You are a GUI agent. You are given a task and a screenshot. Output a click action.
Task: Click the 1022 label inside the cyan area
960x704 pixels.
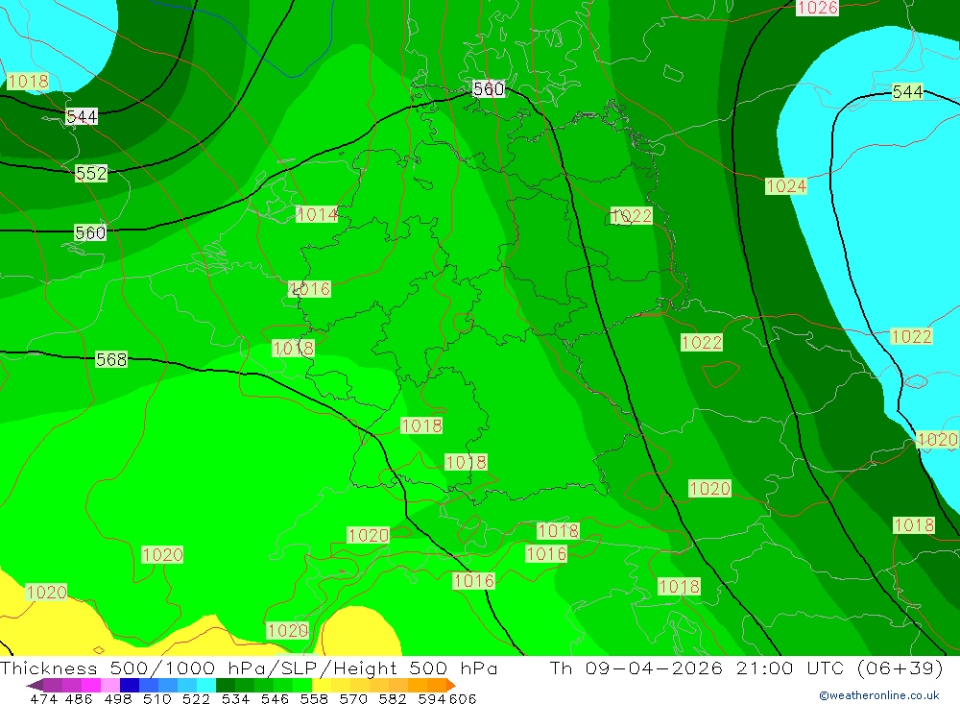tap(911, 336)
